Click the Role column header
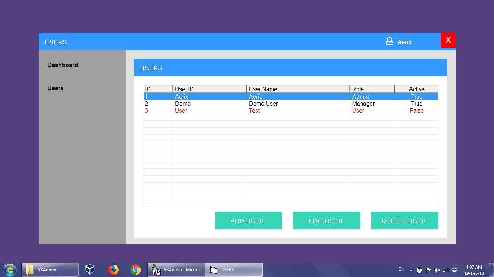 [x=372, y=89]
